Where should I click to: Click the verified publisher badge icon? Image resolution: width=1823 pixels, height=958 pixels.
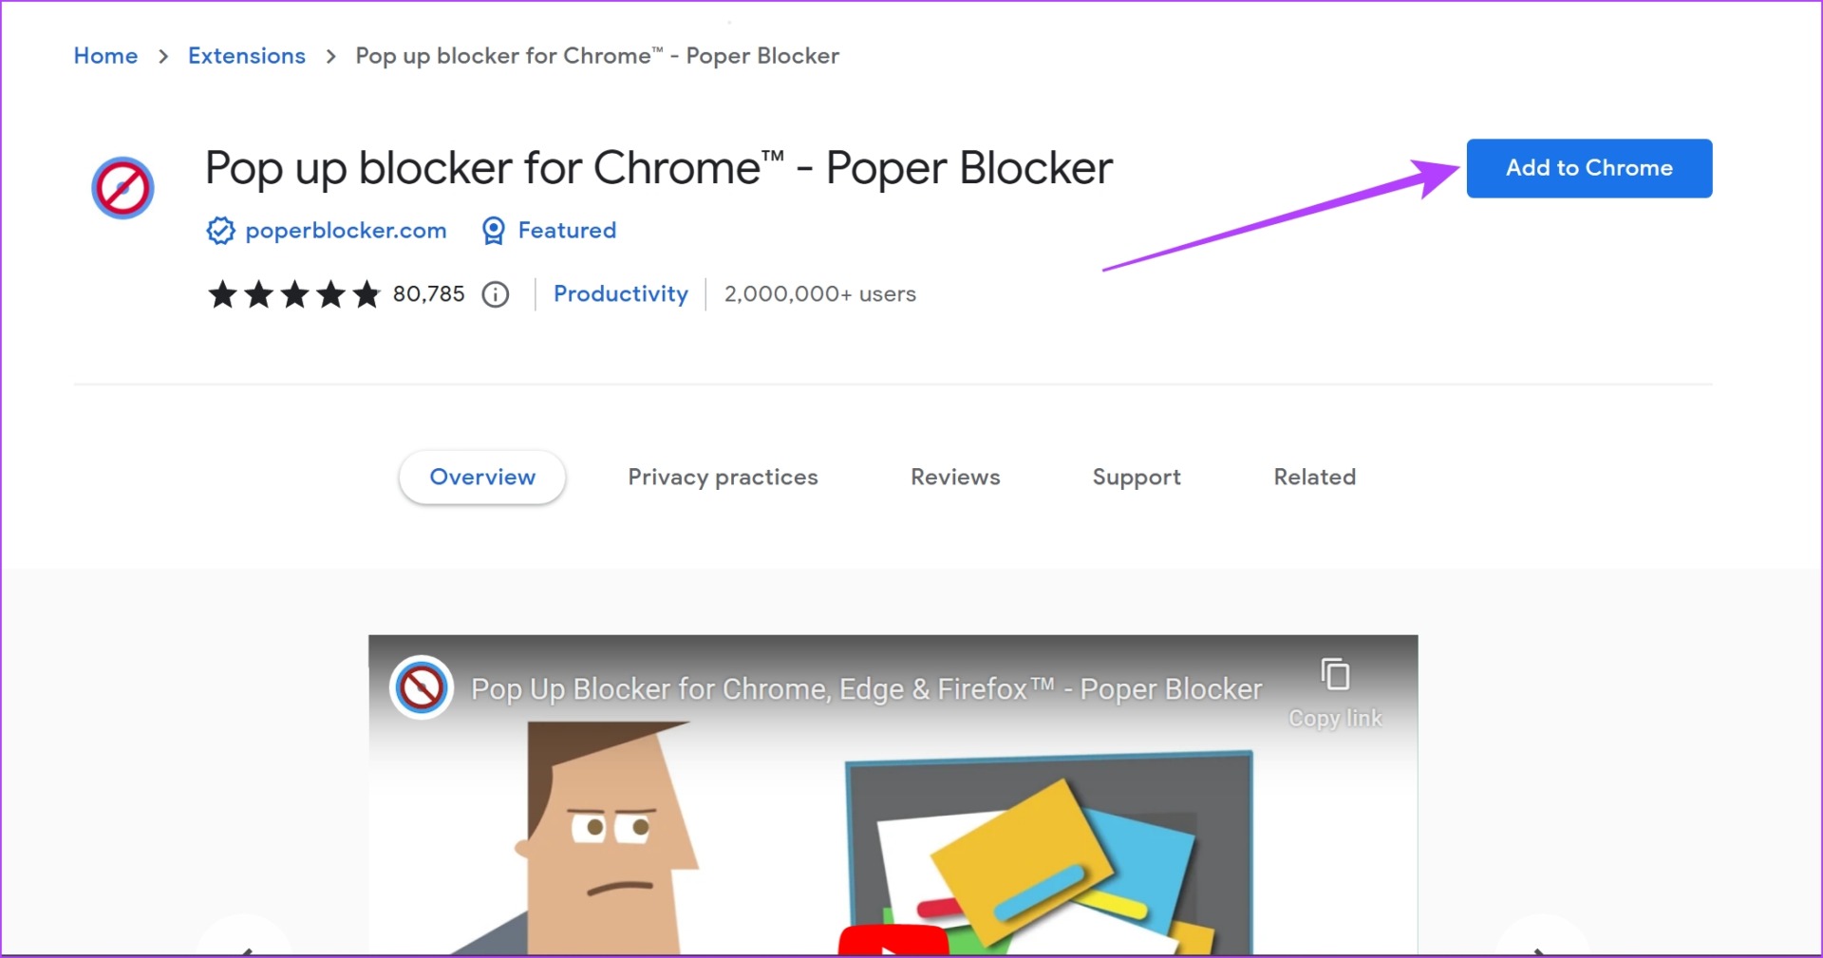pyautogui.click(x=220, y=231)
